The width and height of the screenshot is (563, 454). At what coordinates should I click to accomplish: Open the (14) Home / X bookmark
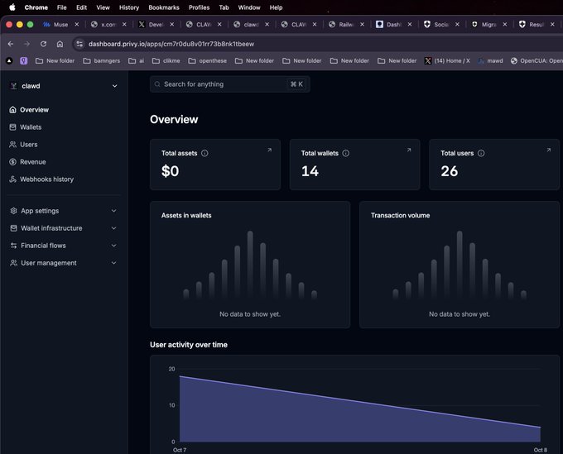tap(447, 60)
